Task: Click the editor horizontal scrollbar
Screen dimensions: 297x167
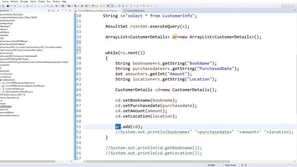Action: 158,161
